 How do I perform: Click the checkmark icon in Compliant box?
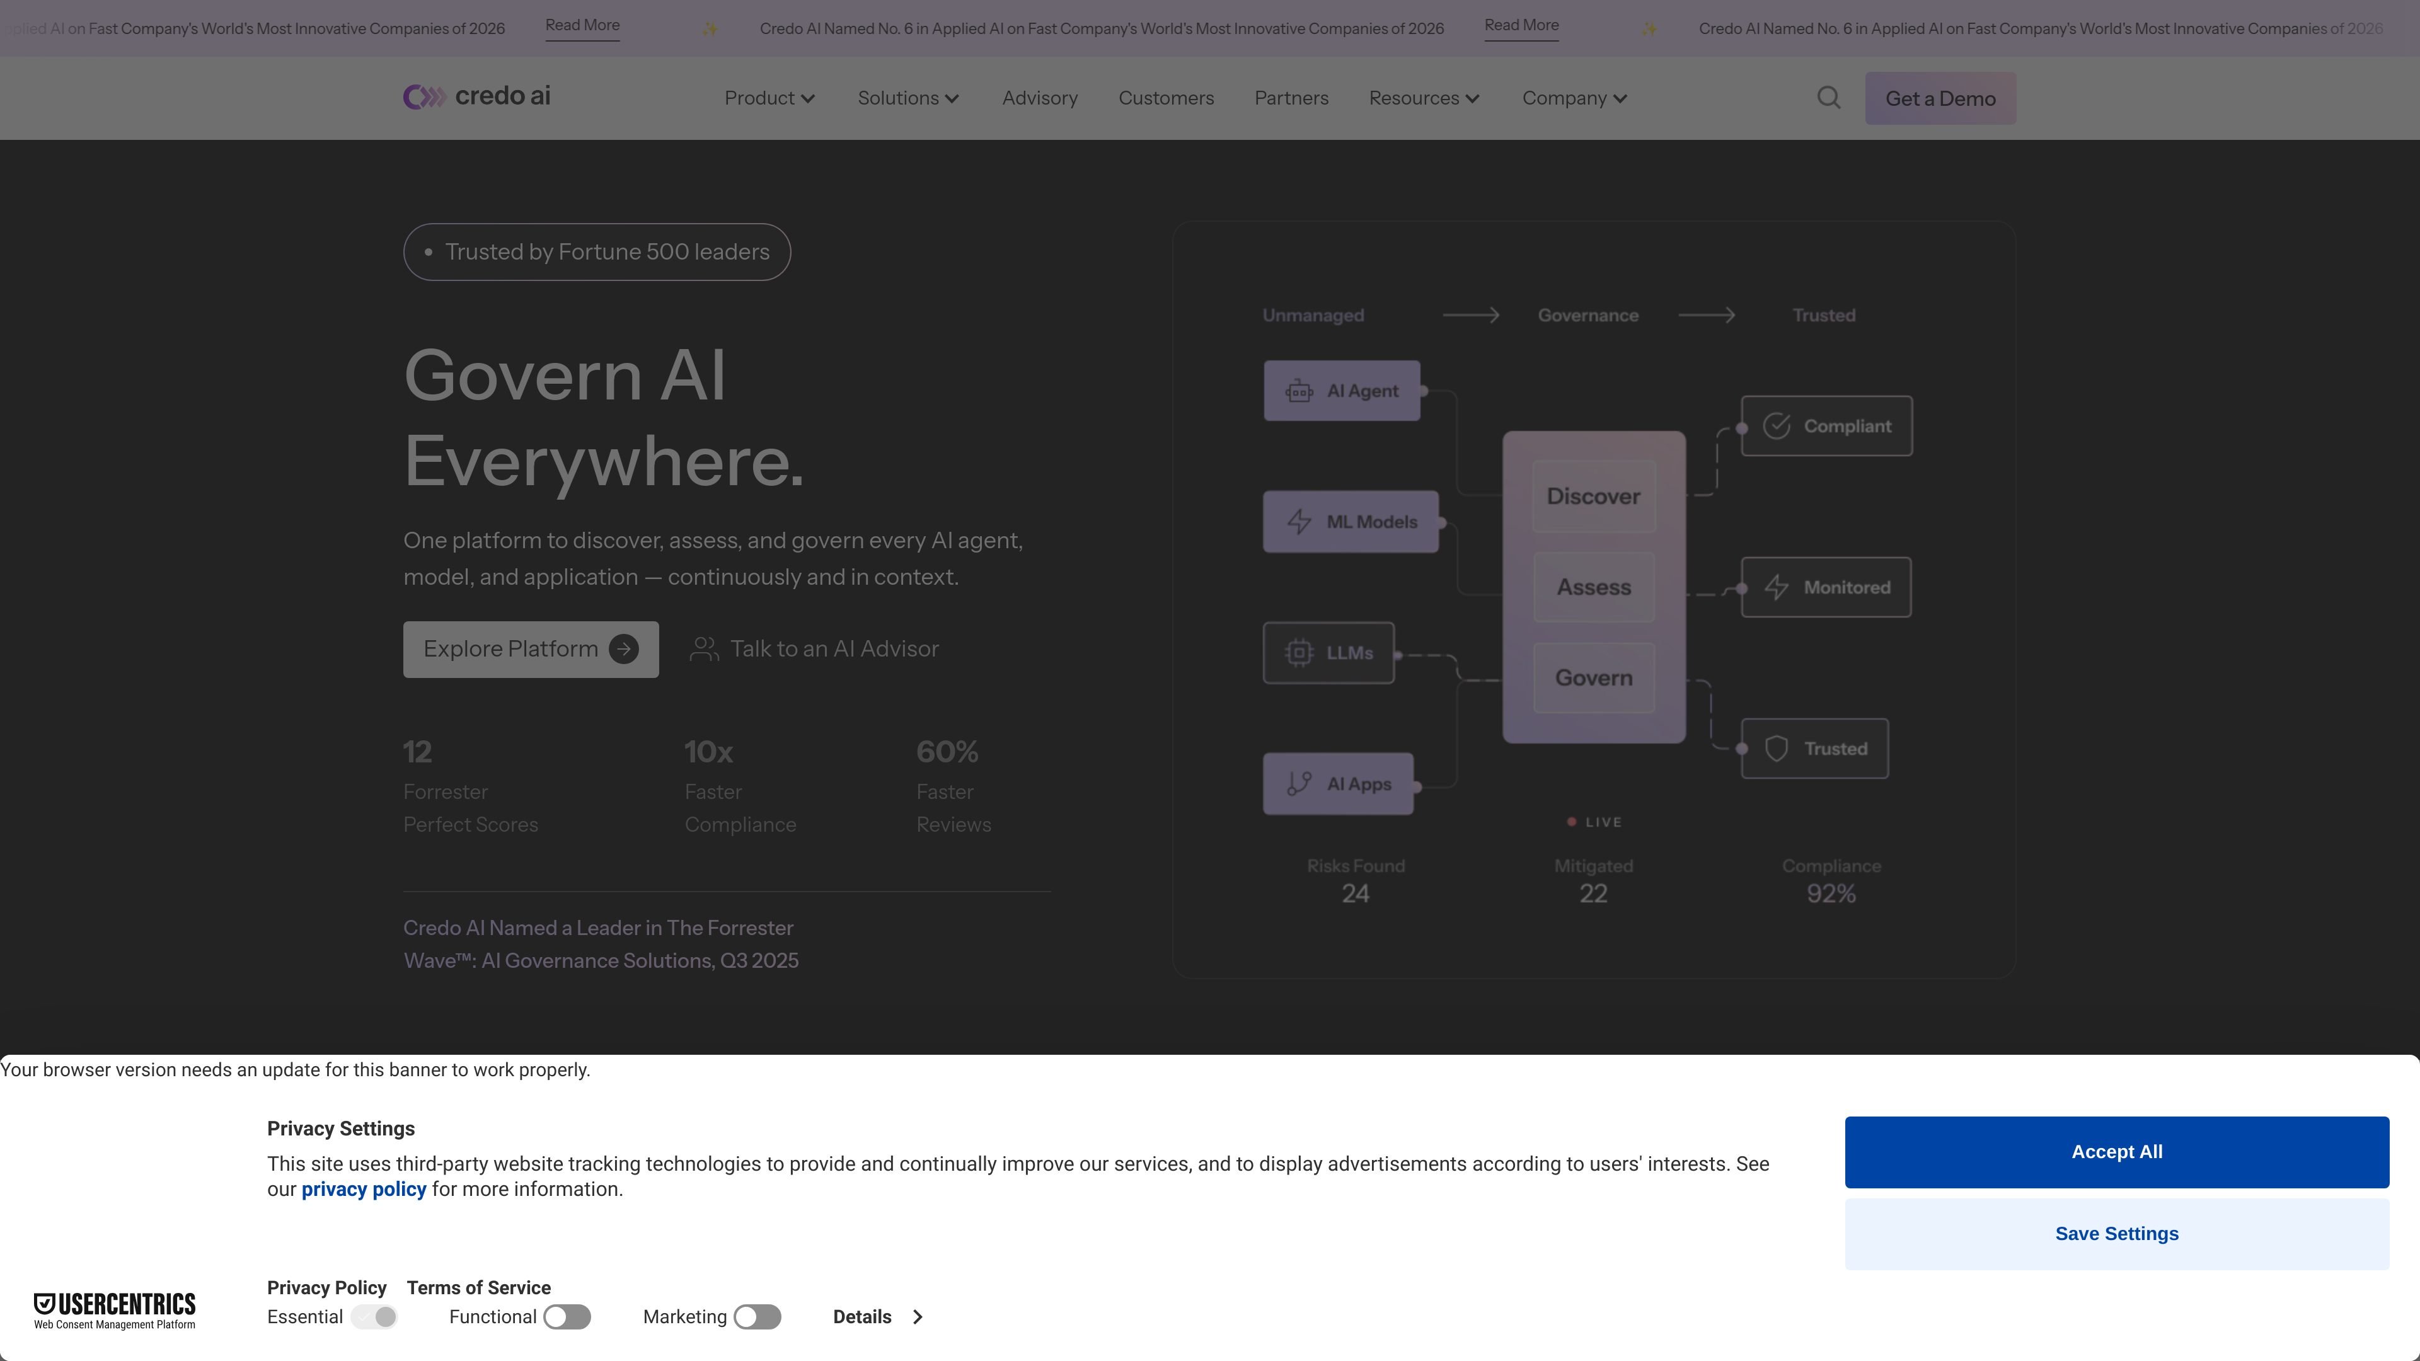pos(1777,425)
